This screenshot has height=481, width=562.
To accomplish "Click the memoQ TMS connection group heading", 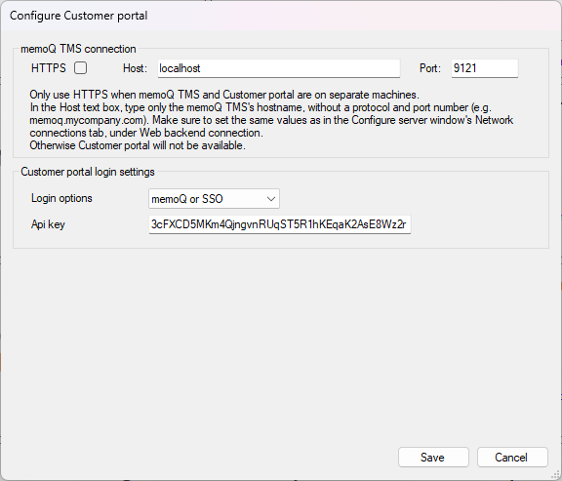I will pos(78,49).
